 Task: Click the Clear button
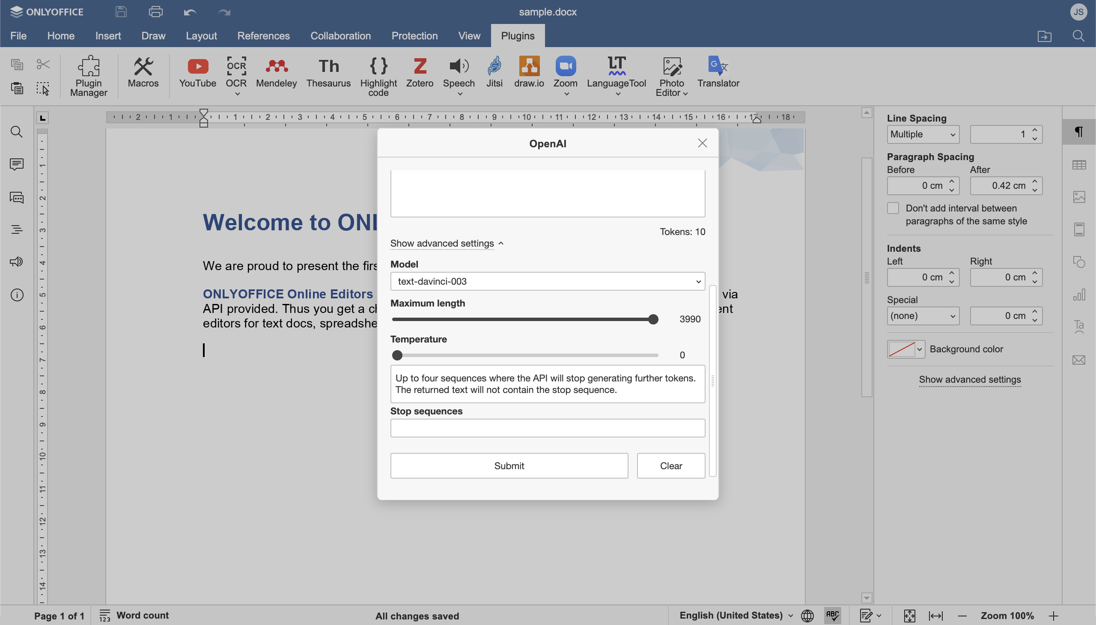[x=671, y=465]
